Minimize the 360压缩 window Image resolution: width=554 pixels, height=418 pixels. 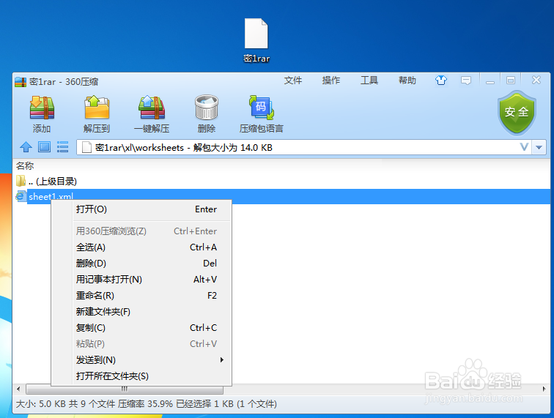(x=490, y=81)
